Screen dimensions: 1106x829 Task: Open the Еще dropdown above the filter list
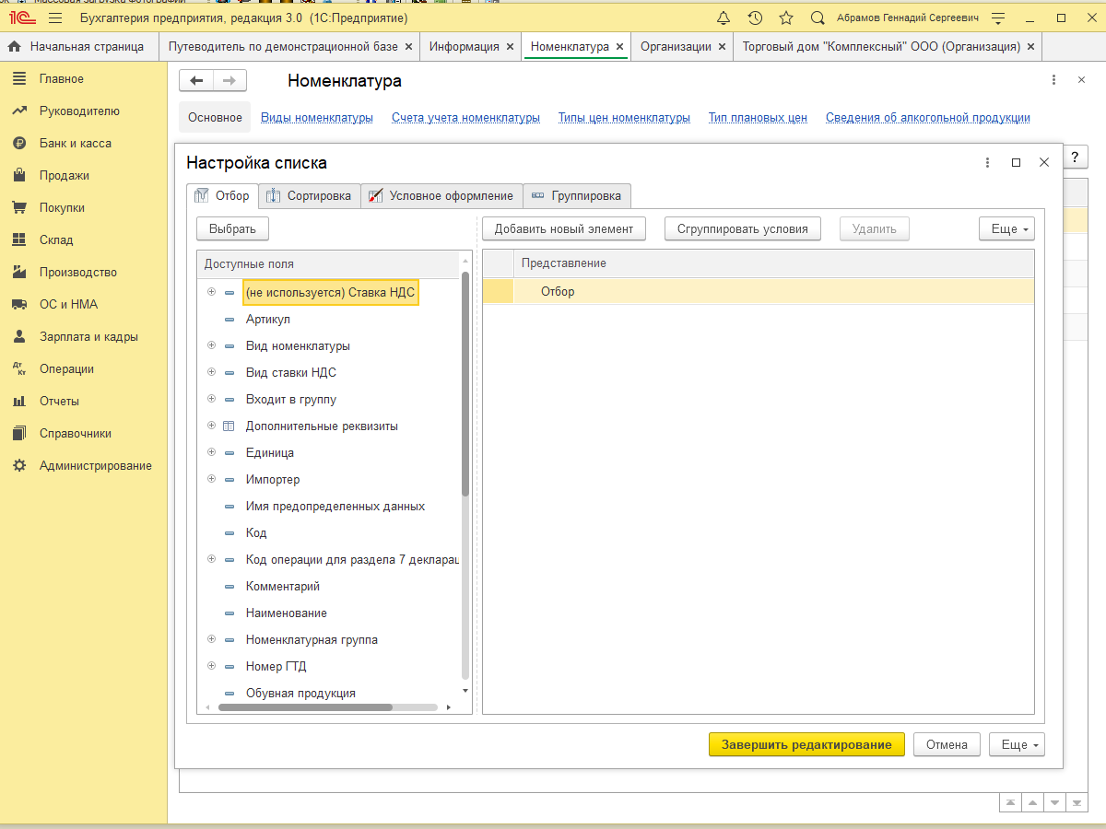(x=1006, y=229)
